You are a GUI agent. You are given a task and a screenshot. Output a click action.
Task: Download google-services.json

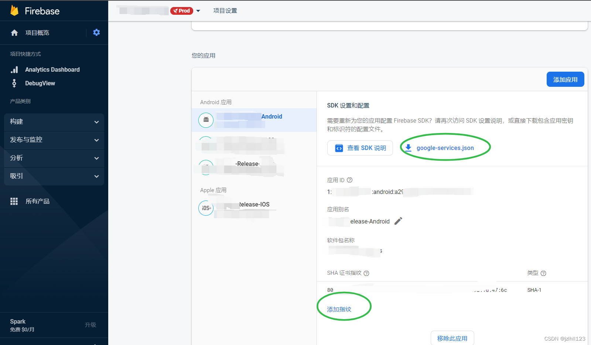click(x=445, y=148)
